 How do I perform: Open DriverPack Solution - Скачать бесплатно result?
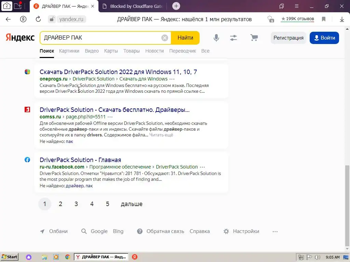[115, 110]
